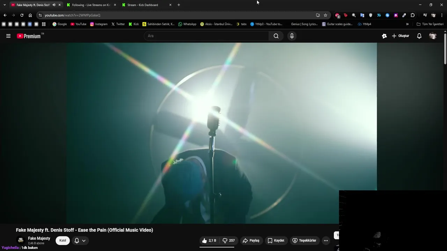Click the Oluştur create button
Viewport: 447px width, 251px height.
click(x=401, y=36)
